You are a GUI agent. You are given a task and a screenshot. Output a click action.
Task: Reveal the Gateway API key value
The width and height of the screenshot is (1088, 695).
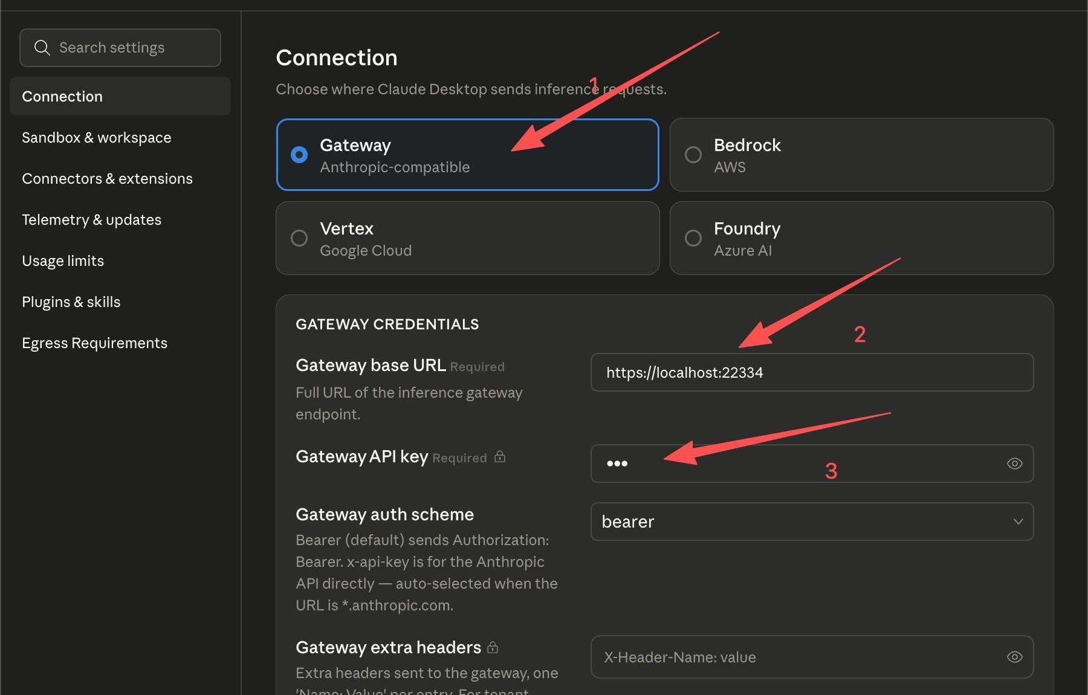tap(1014, 464)
